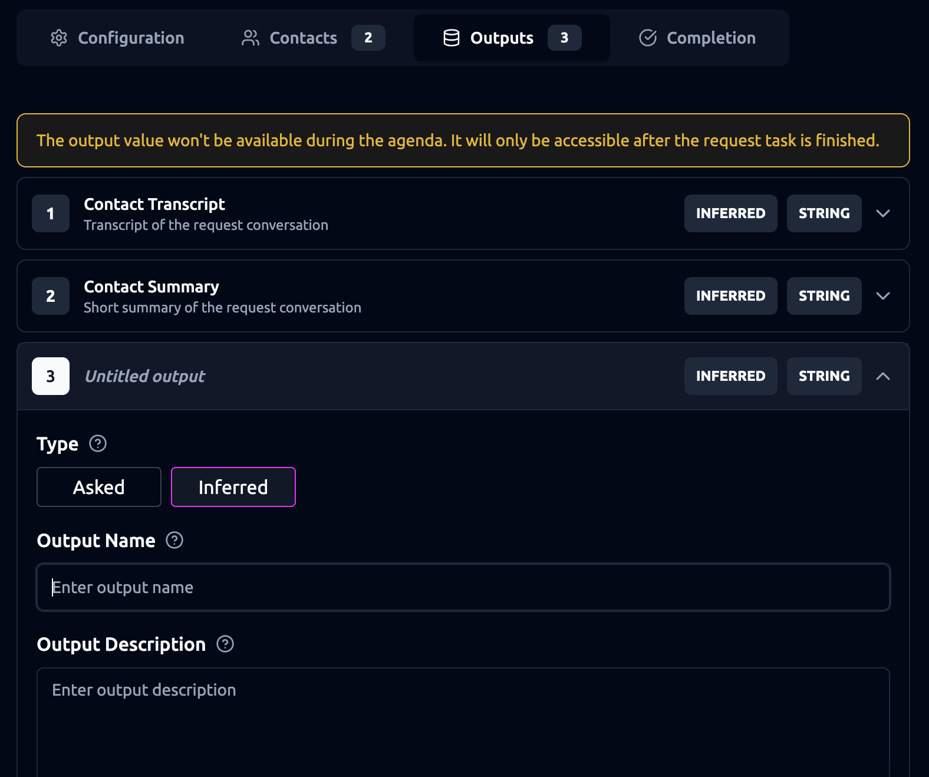Collapse the Untitled output section
929x777 pixels.
pos(883,376)
